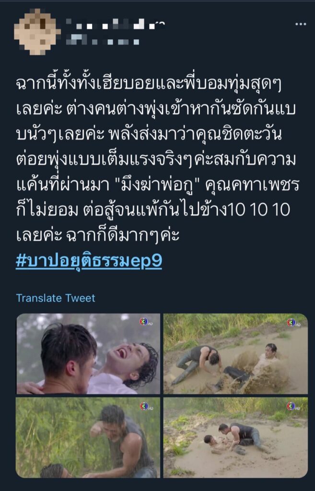Open bottom-right photo of man pinned in mud

click(235, 437)
